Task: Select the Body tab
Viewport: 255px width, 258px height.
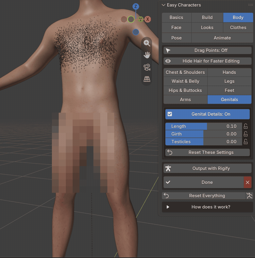Action: [x=238, y=17]
